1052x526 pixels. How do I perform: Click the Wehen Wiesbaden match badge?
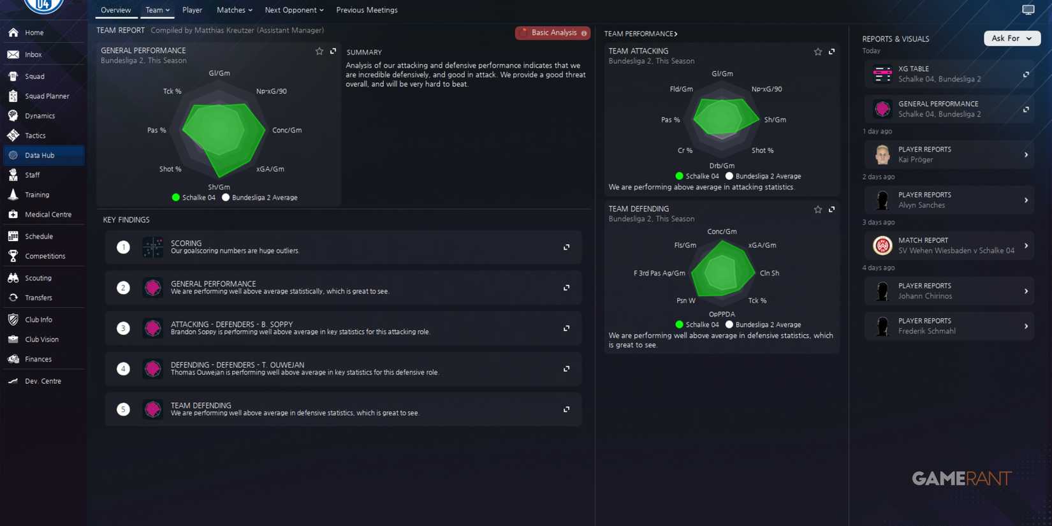[x=882, y=245]
